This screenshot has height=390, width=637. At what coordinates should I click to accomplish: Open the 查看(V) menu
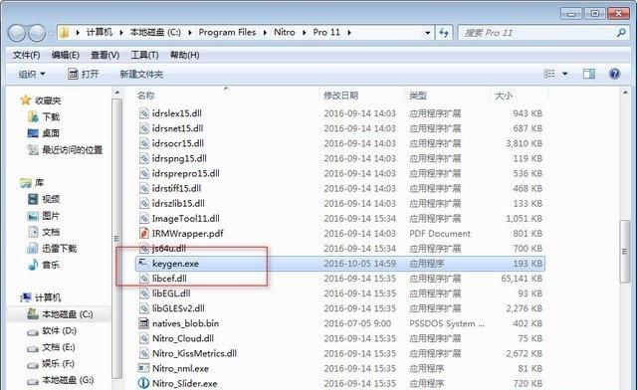pyautogui.click(x=105, y=55)
